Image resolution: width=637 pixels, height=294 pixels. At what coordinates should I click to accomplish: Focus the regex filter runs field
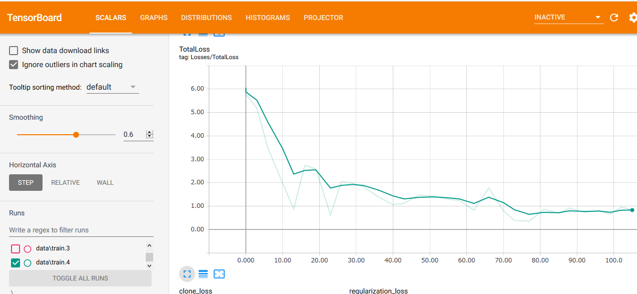[x=80, y=230]
